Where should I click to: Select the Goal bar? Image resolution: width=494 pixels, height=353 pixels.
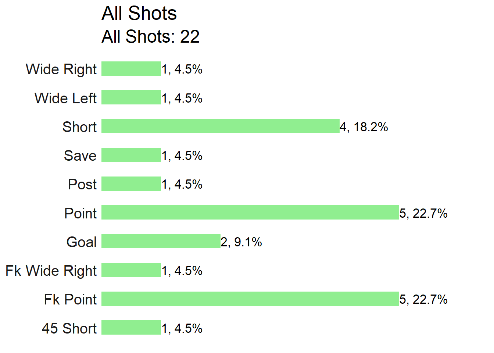click(x=161, y=241)
